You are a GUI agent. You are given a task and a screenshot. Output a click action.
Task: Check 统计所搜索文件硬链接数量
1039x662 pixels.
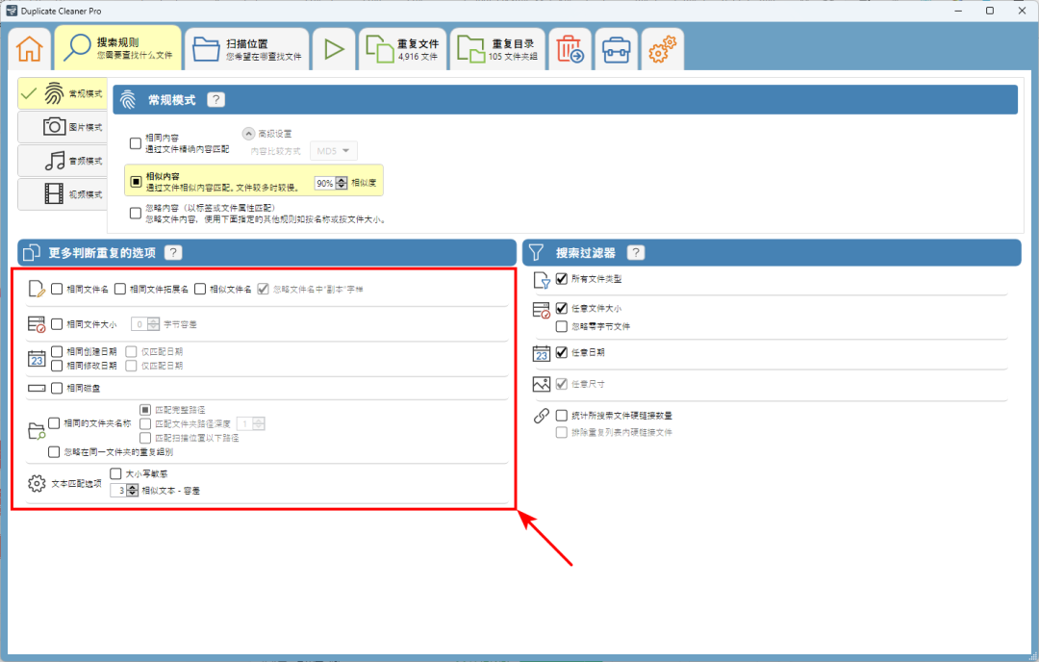(562, 415)
